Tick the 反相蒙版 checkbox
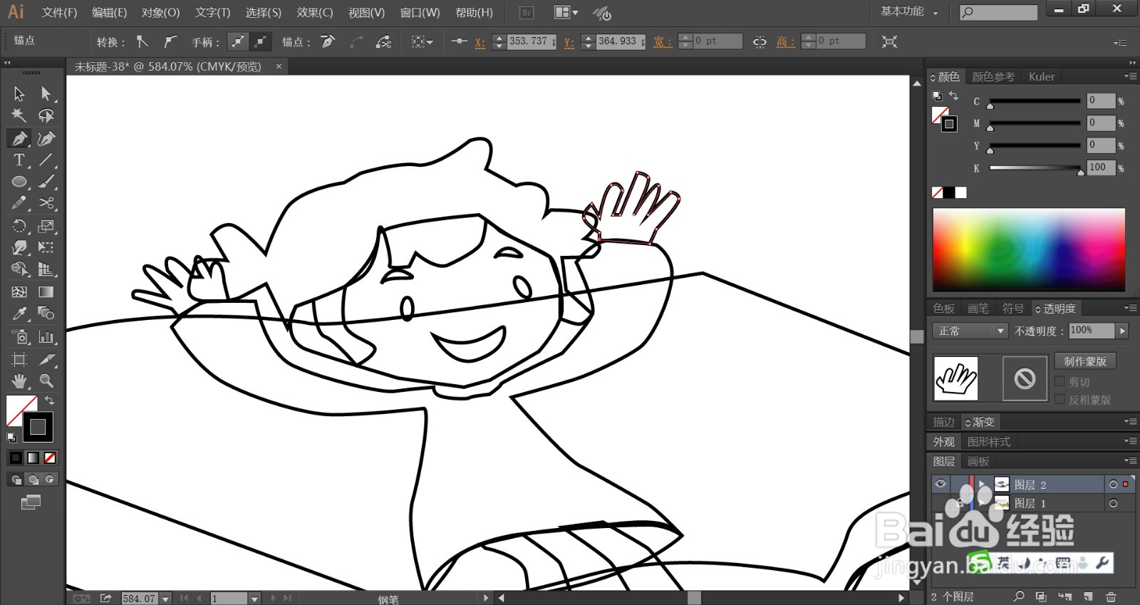1140x605 pixels. click(x=1059, y=399)
